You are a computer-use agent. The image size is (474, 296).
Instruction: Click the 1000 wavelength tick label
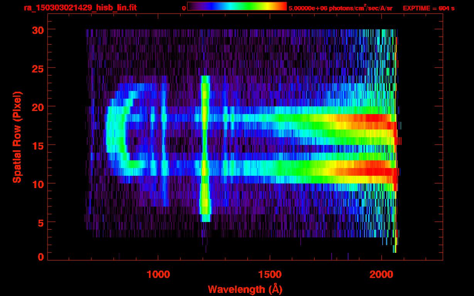[x=158, y=274]
